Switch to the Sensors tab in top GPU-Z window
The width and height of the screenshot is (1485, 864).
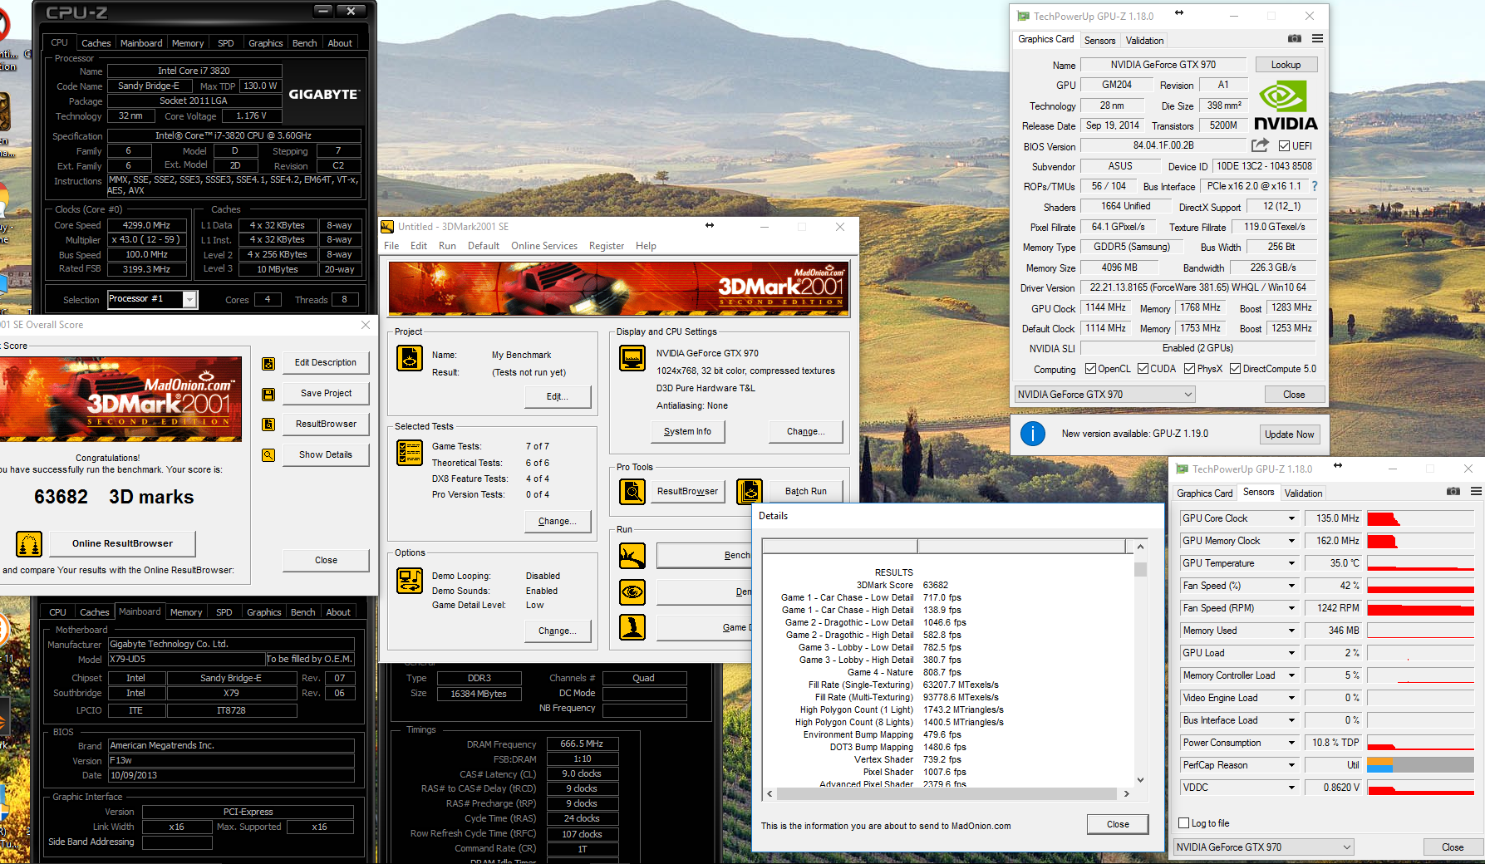coord(1099,41)
